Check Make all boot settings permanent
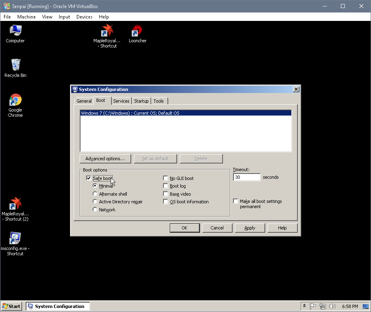The height and width of the screenshot is (312, 371). pos(235,201)
